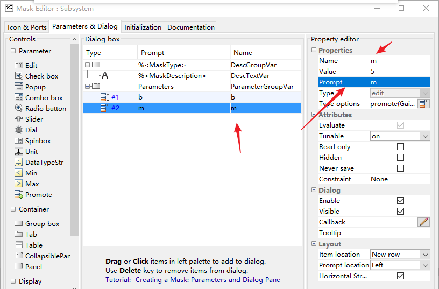This screenshot has width=439, height=289.
Task: Select Parameters & Dialog tab
Action: (x=85, y=26)
